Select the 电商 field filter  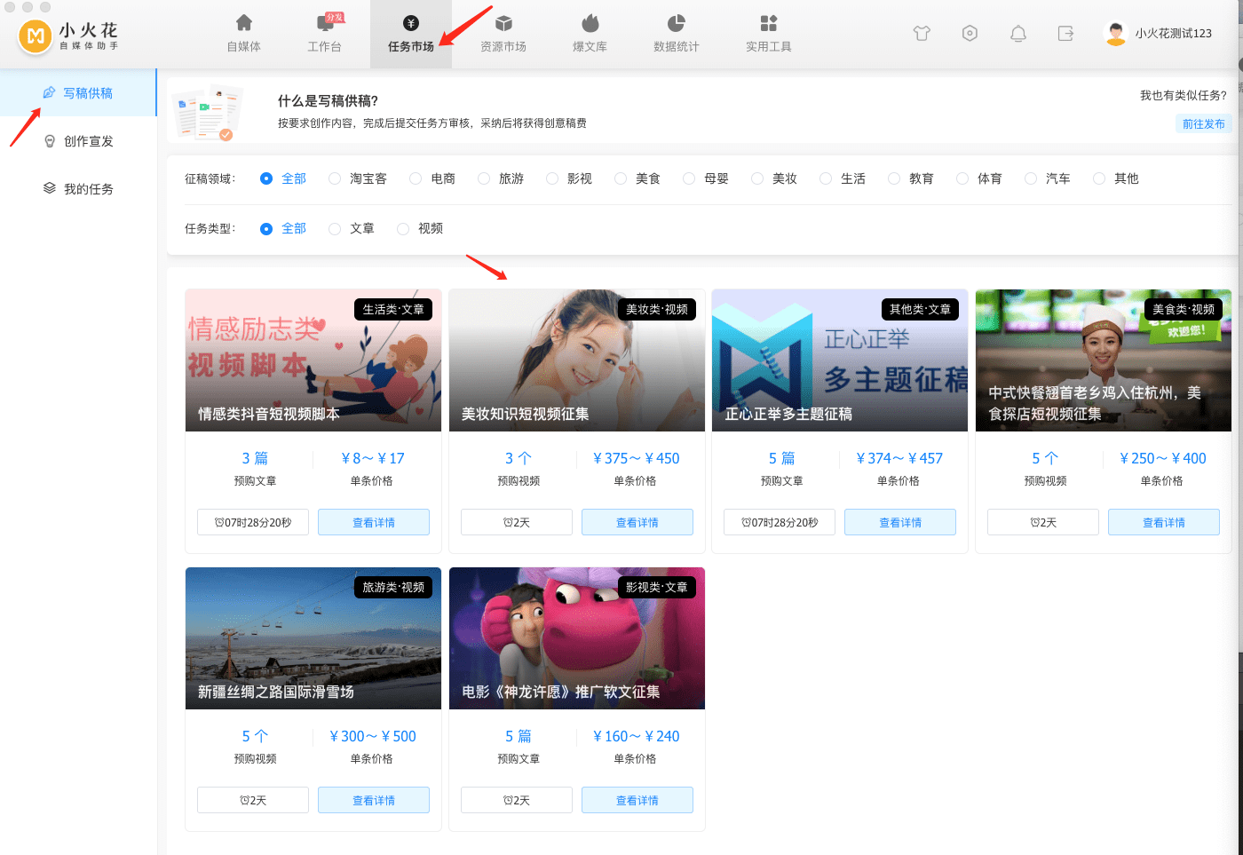(x=432, y=178)
